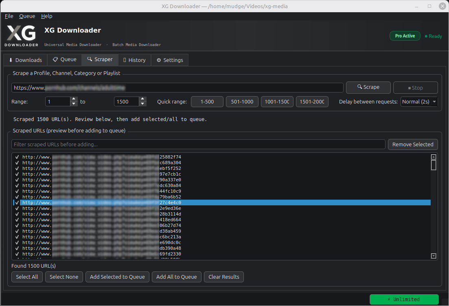Decrease the range start value

[x=74, y=104]
